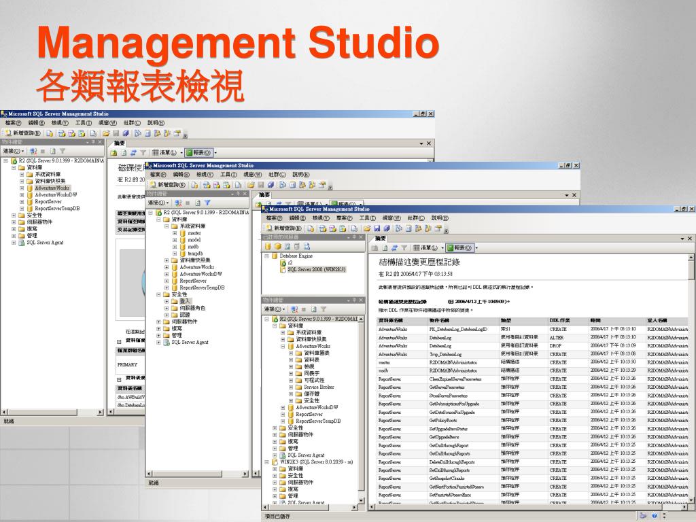Click ALTER cell in DDL report table
The width and height of the screenshot is (696, 522).
[x=556, y=337]
